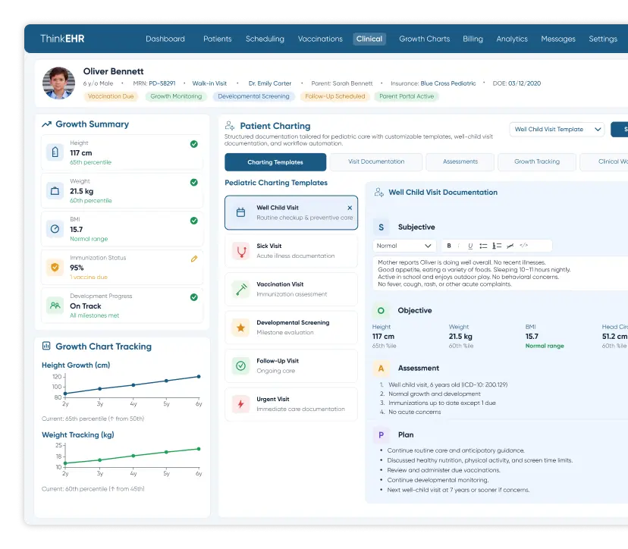Click the Subjective S section badge
The width and height of the screenshot is (628, 549).
(x=382, y=227)
